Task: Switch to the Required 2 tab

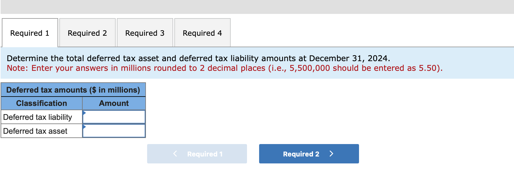Action: (87, 33)
